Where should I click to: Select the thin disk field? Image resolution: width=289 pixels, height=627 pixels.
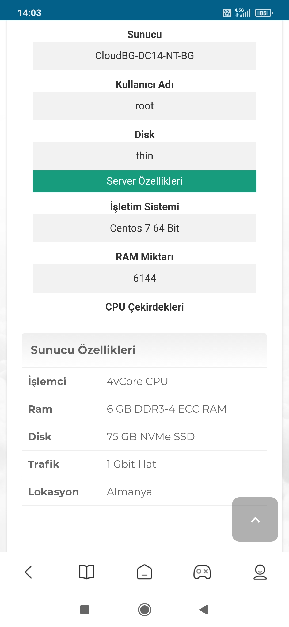pyautogui.click(x=144, y=156)
